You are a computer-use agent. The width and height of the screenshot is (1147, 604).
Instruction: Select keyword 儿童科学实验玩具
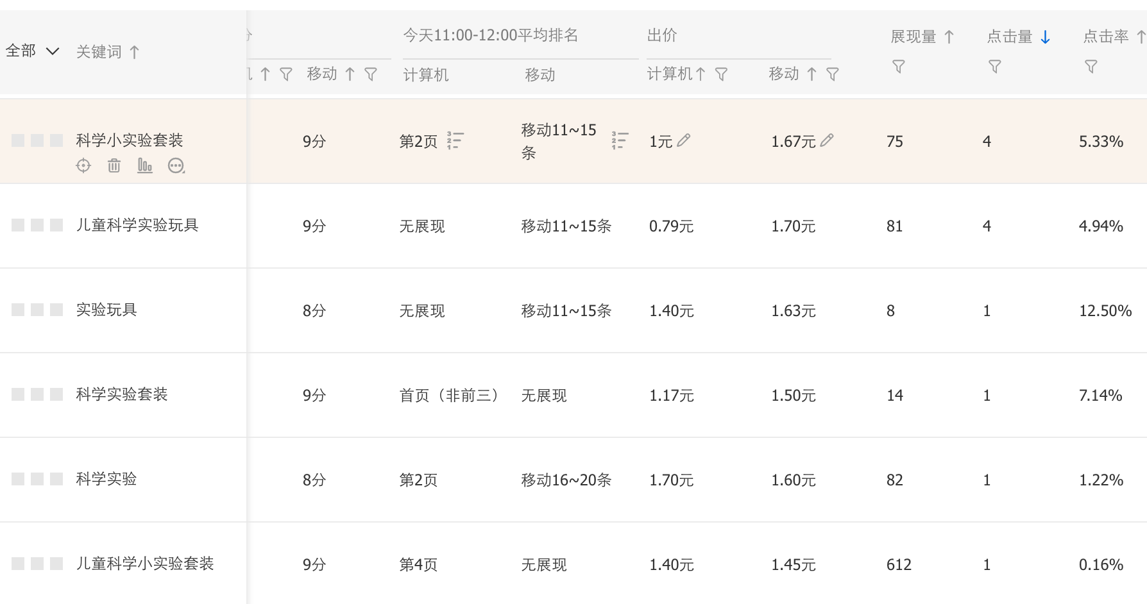(x=137, y=225)
